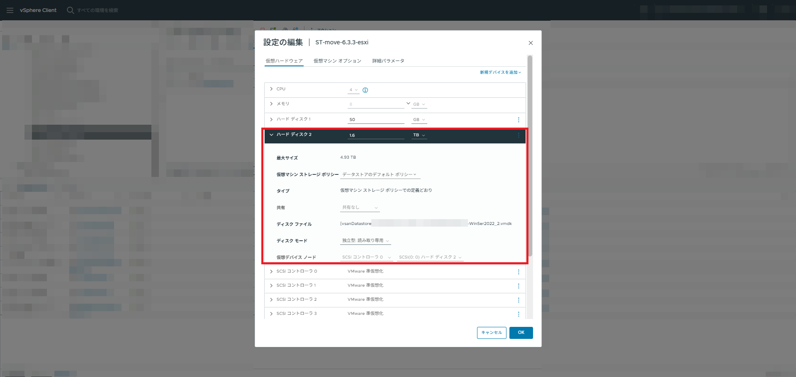Open Hard Disk 1 three-dot menu
Image resolution: width=796 pixels, height=377 pixels.
pyautogui.click(x=518, y=120)
